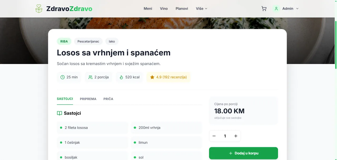Click the Pescetarijanac tag
Image resolution: width=337 pixels, height=160 pixels.
pyautogui.click(x=88, y=41)
